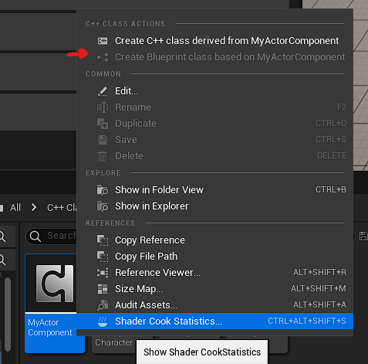
Task: Expand the chevron after All breadcrumb
Action: pos(34,207)
